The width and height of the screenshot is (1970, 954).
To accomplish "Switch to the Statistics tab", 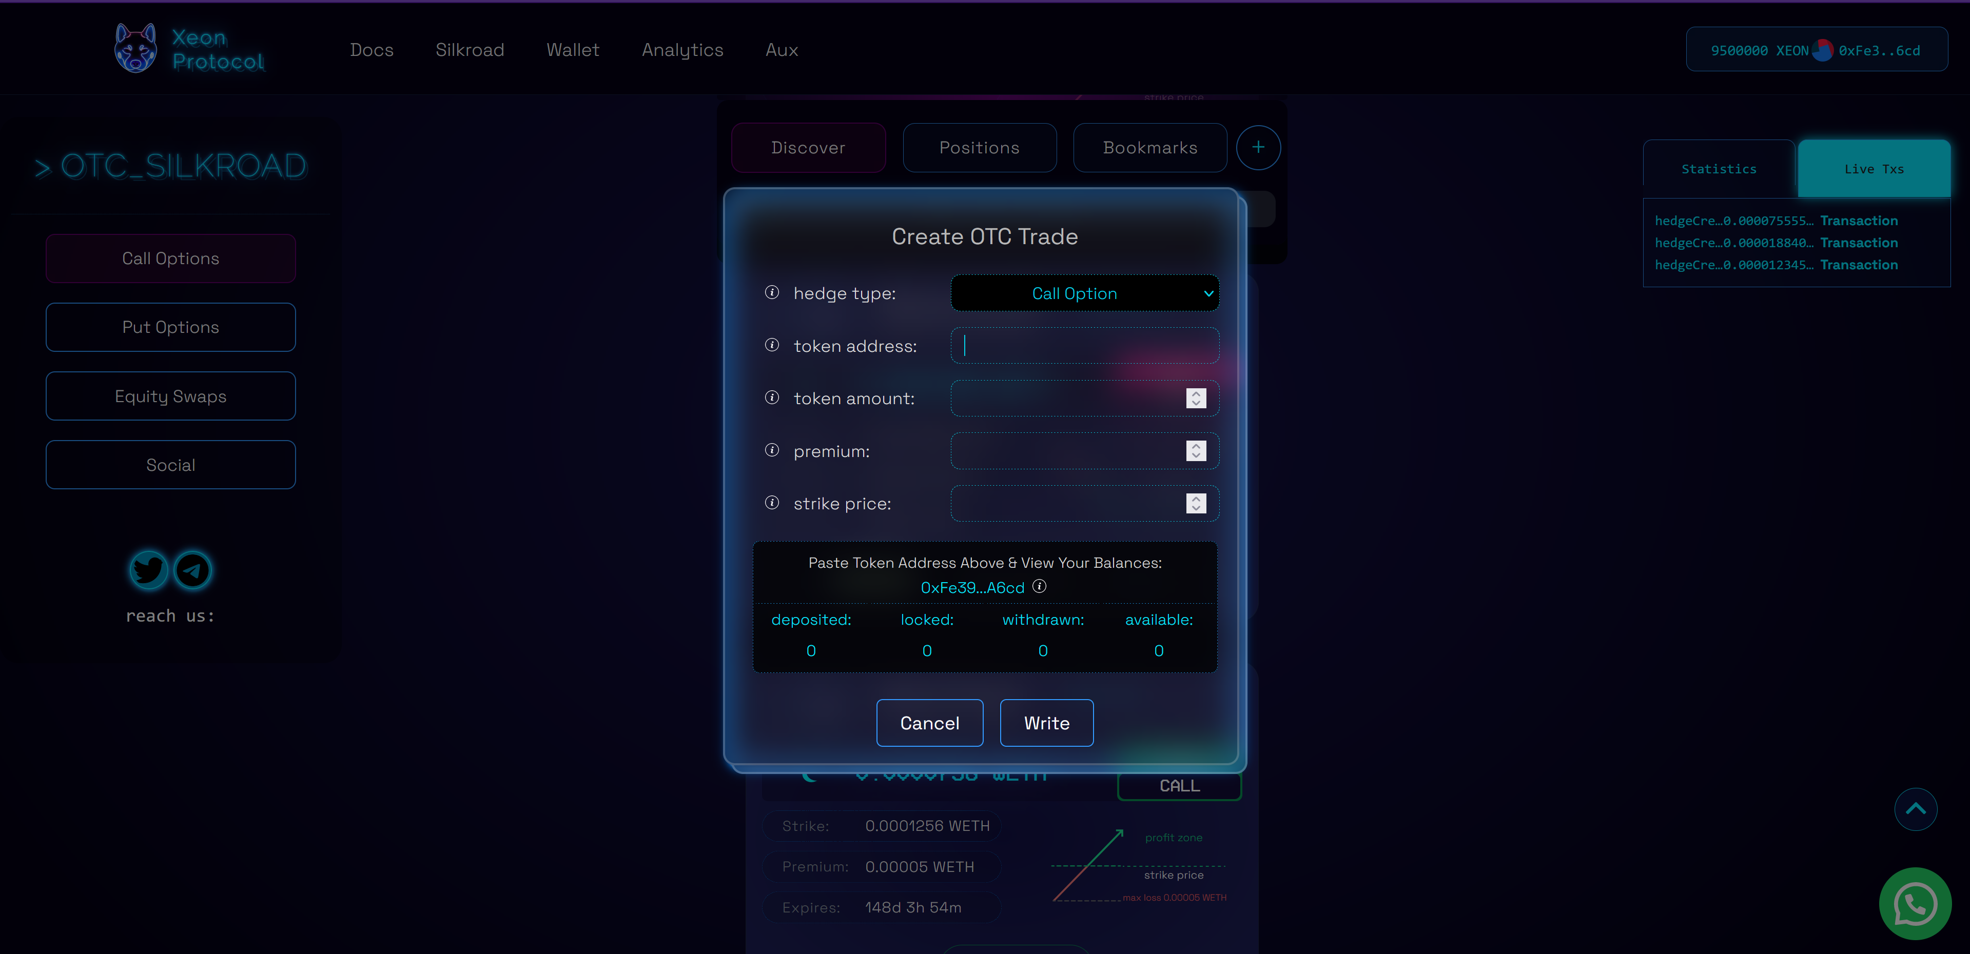I will 1719,169.
